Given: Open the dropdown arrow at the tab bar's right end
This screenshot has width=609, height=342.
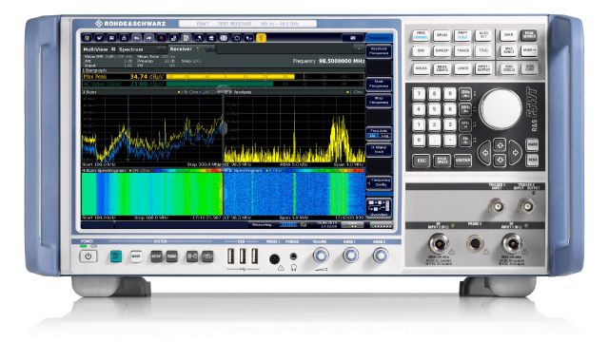Looking at the screenshot, I should [x=358, y=48].
